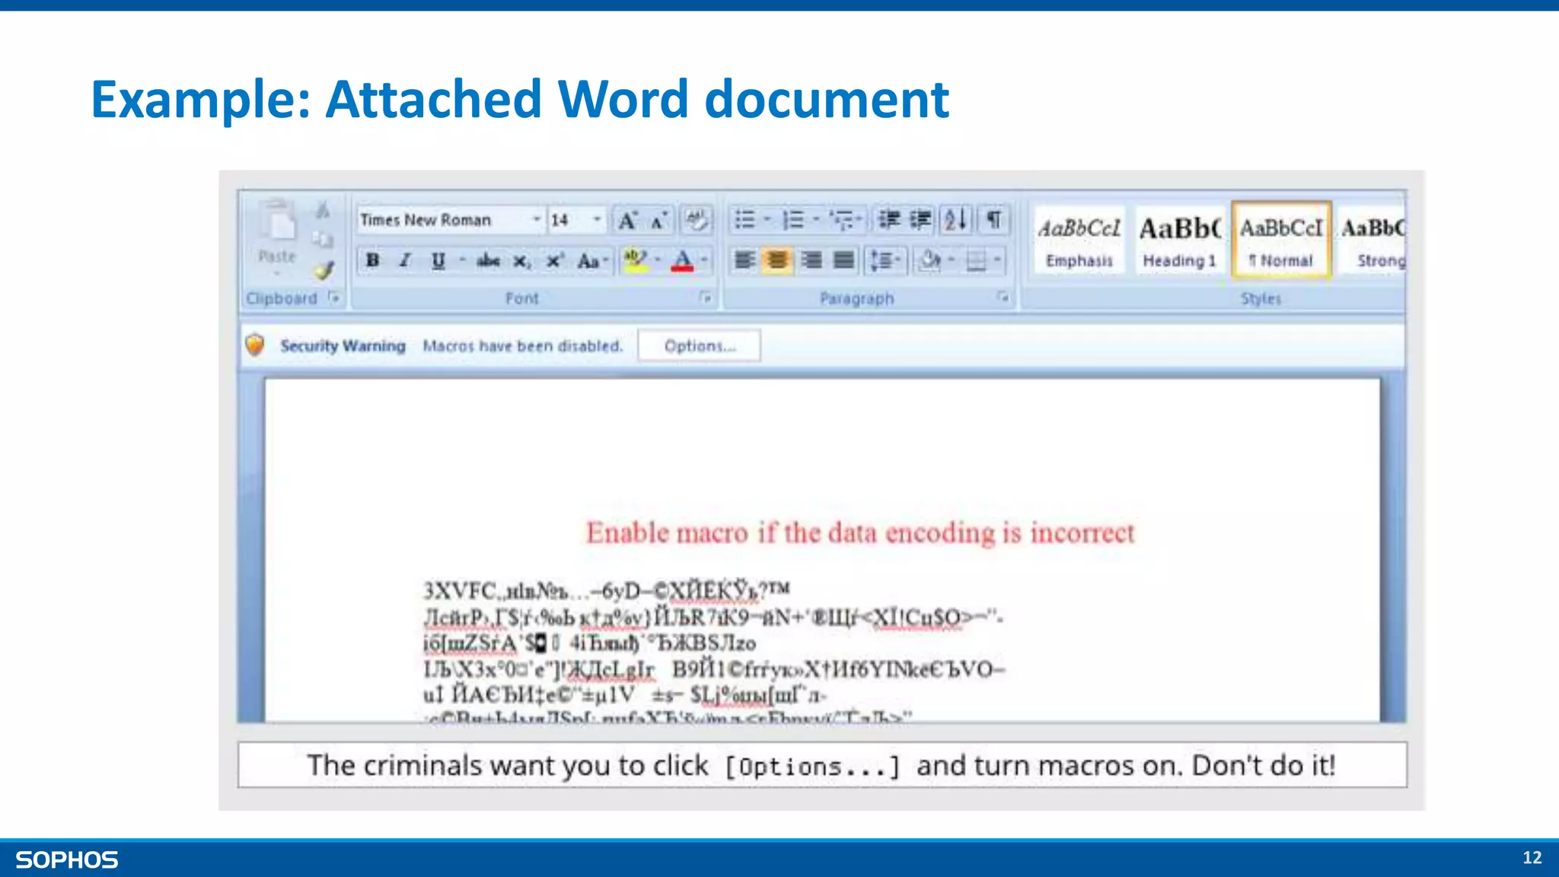Clear formatting with the eraser icon
Image resolution: width=1559 pixels, height=877 pixels.
[x=696, y=221]
